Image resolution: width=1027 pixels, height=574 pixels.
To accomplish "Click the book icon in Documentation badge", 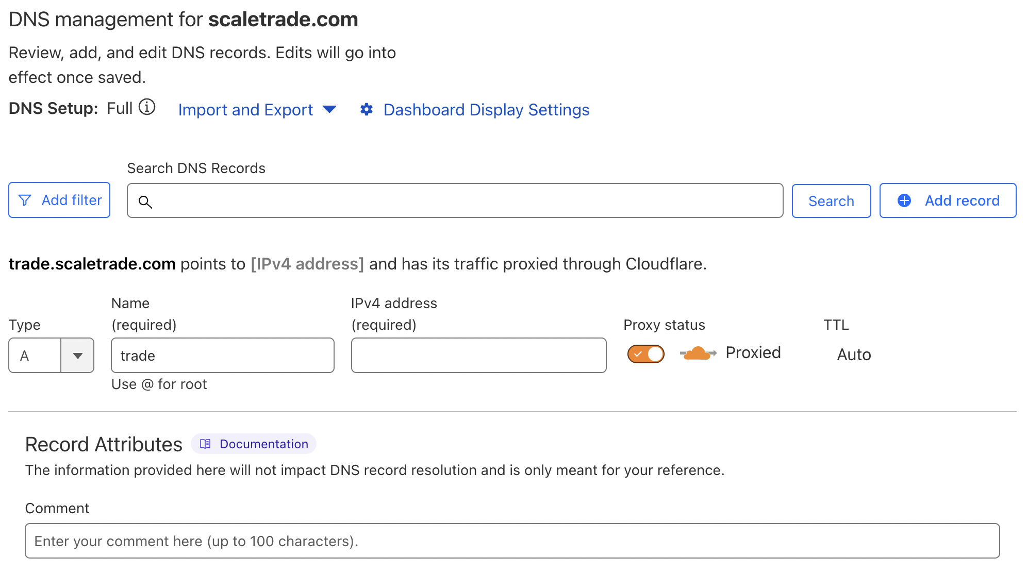I will [206, 444].
